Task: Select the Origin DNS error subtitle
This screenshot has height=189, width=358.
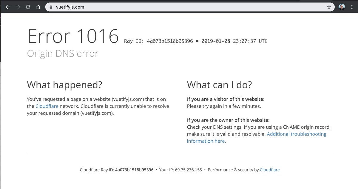Action: 63,53
